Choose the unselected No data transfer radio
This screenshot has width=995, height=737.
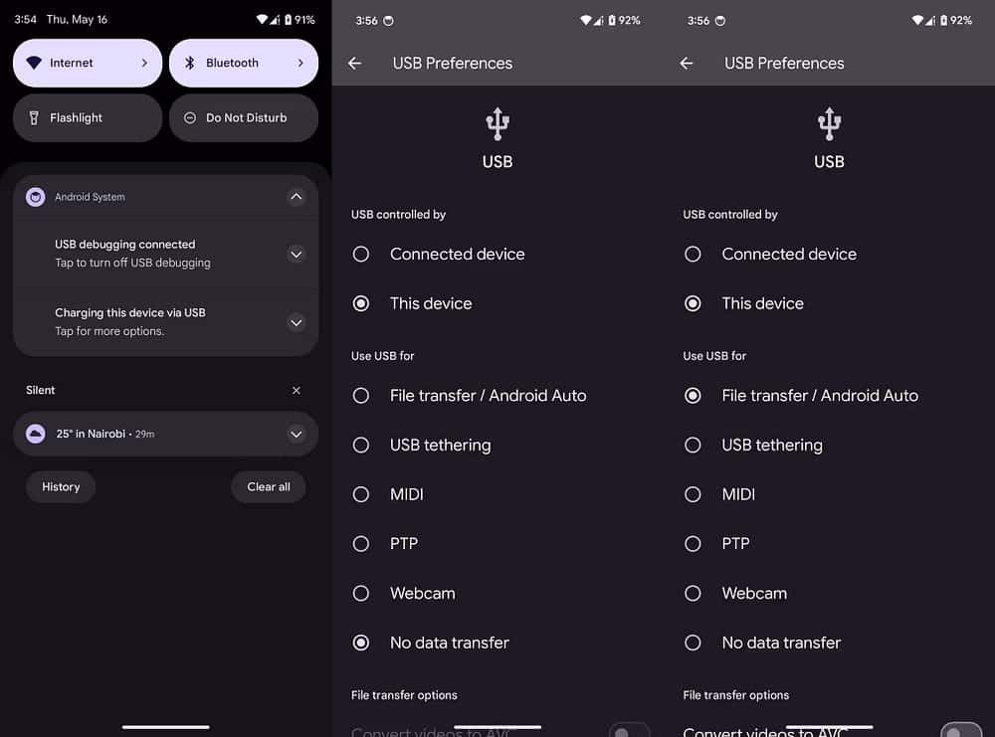694,643
